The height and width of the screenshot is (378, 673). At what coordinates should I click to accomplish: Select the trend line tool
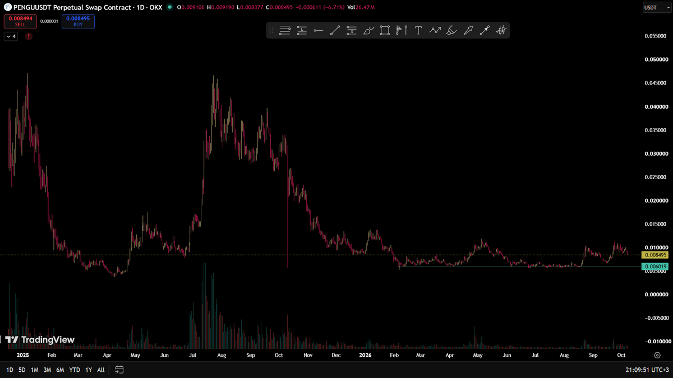[335, 30]
